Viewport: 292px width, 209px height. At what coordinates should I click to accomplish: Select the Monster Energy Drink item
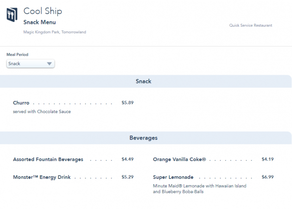(x=42, y=177)
